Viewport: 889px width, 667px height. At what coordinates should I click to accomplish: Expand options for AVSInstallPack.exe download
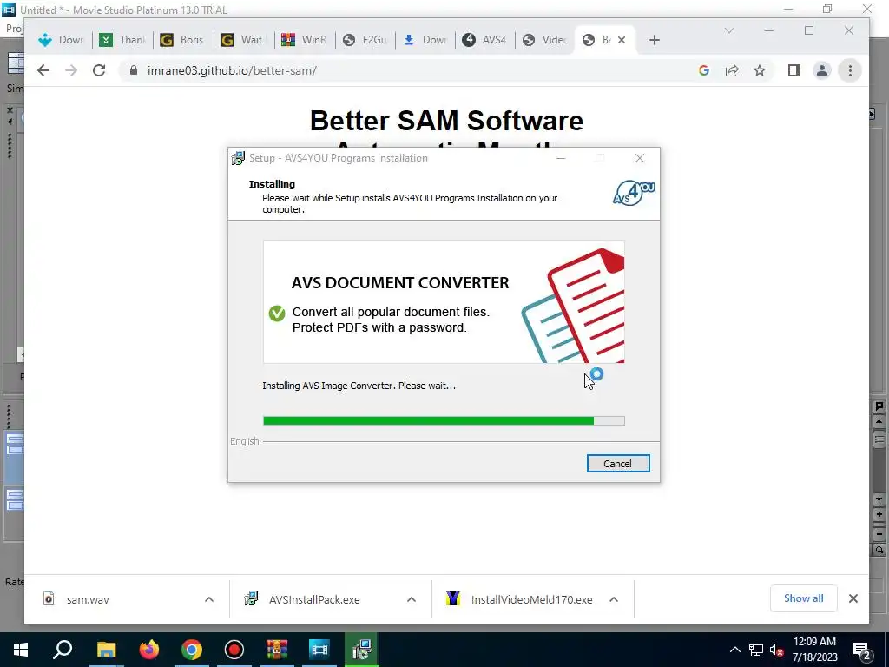point(411,599)
